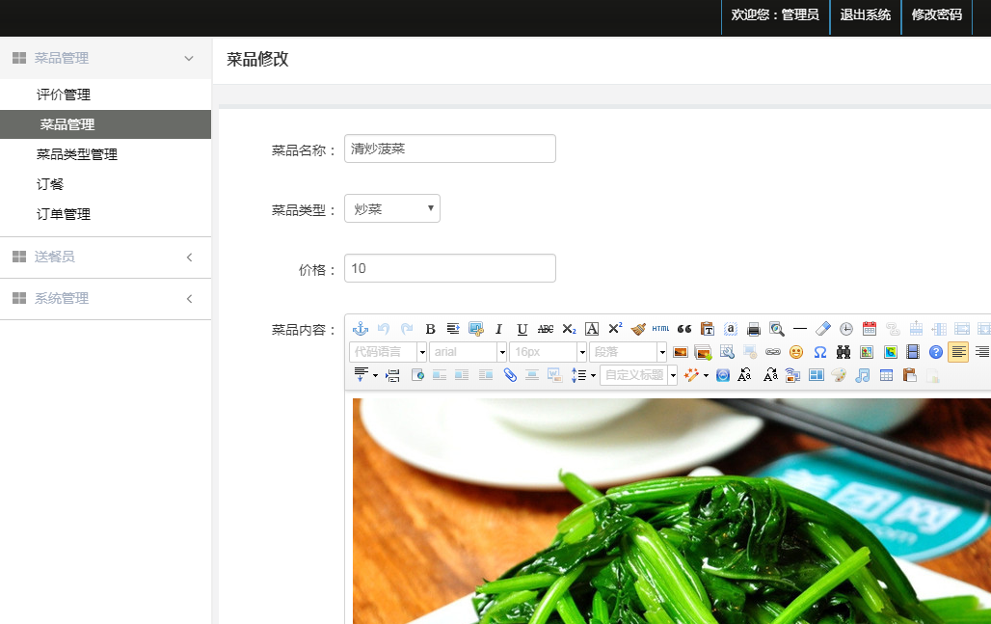Insert a horizontal rule
Image resolution: width=991 pixels, height=624 pixels.
(800, 329)
